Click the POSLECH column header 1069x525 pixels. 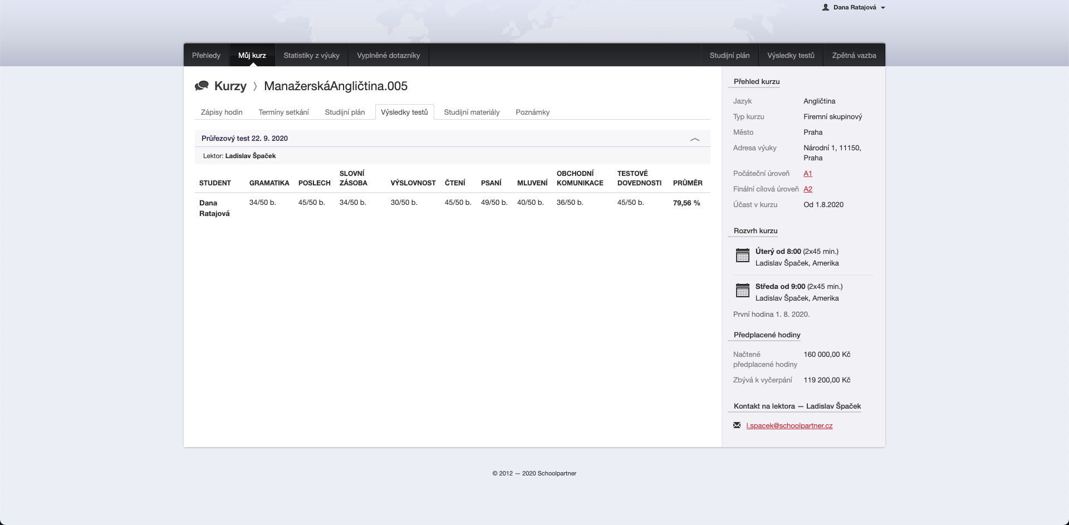[x=314, y=183]
